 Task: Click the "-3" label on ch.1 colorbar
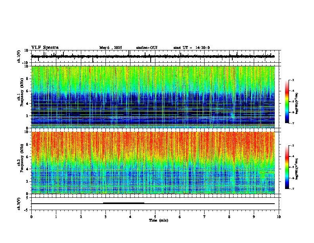tap(292, 80)
